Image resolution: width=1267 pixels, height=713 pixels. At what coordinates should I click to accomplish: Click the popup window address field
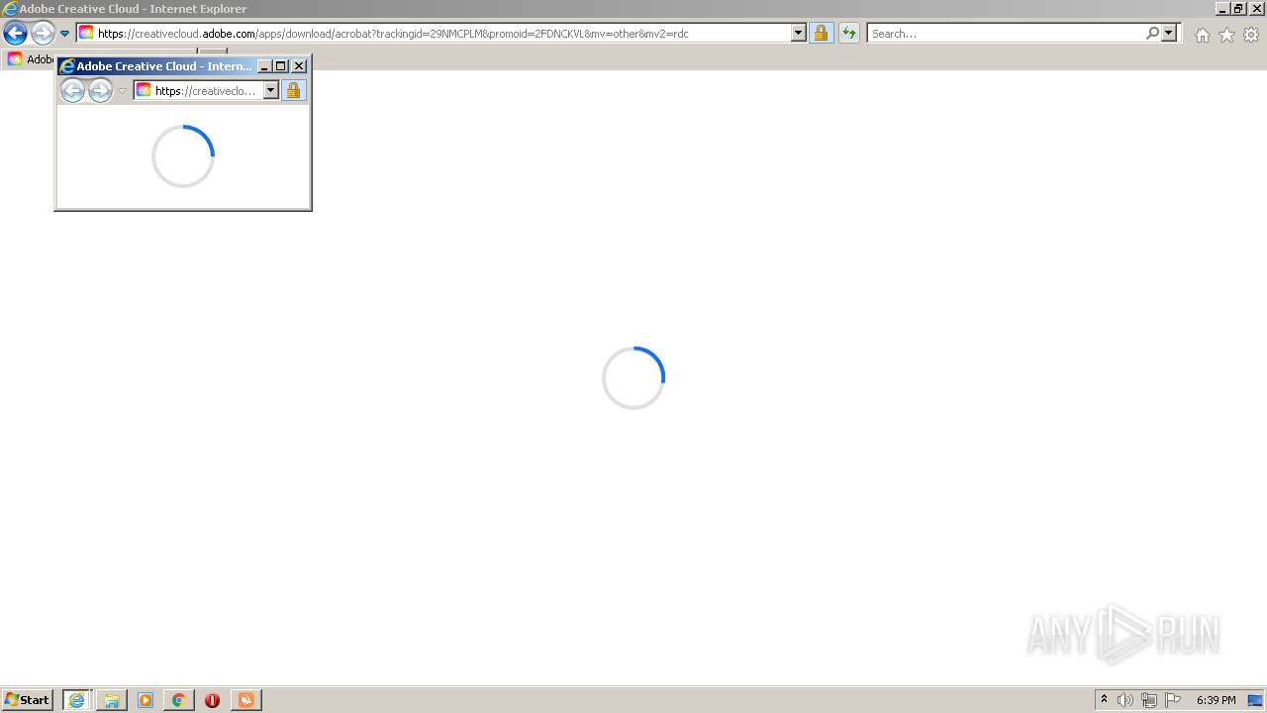point(207,91)
